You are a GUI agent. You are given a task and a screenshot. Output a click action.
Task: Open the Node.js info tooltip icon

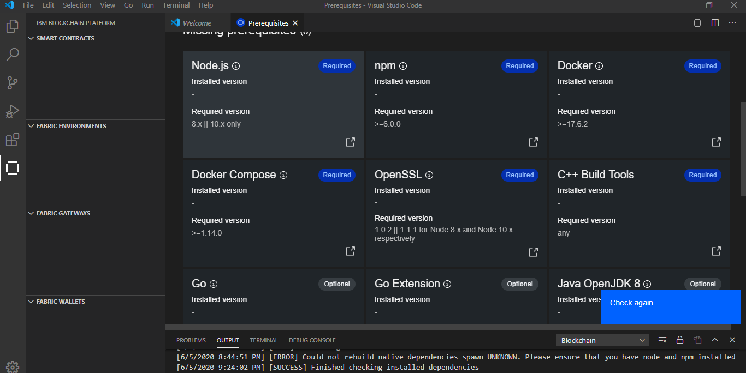[235, 65]
